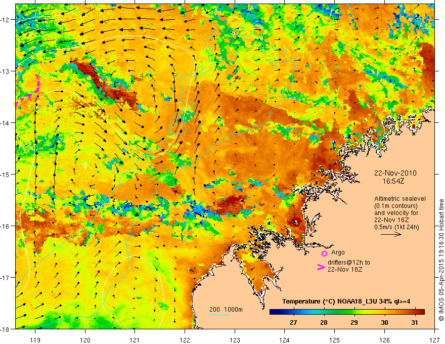Click the 'drifters@12h to' legend label
The image size is (445, 344).
tap(349, 263)
